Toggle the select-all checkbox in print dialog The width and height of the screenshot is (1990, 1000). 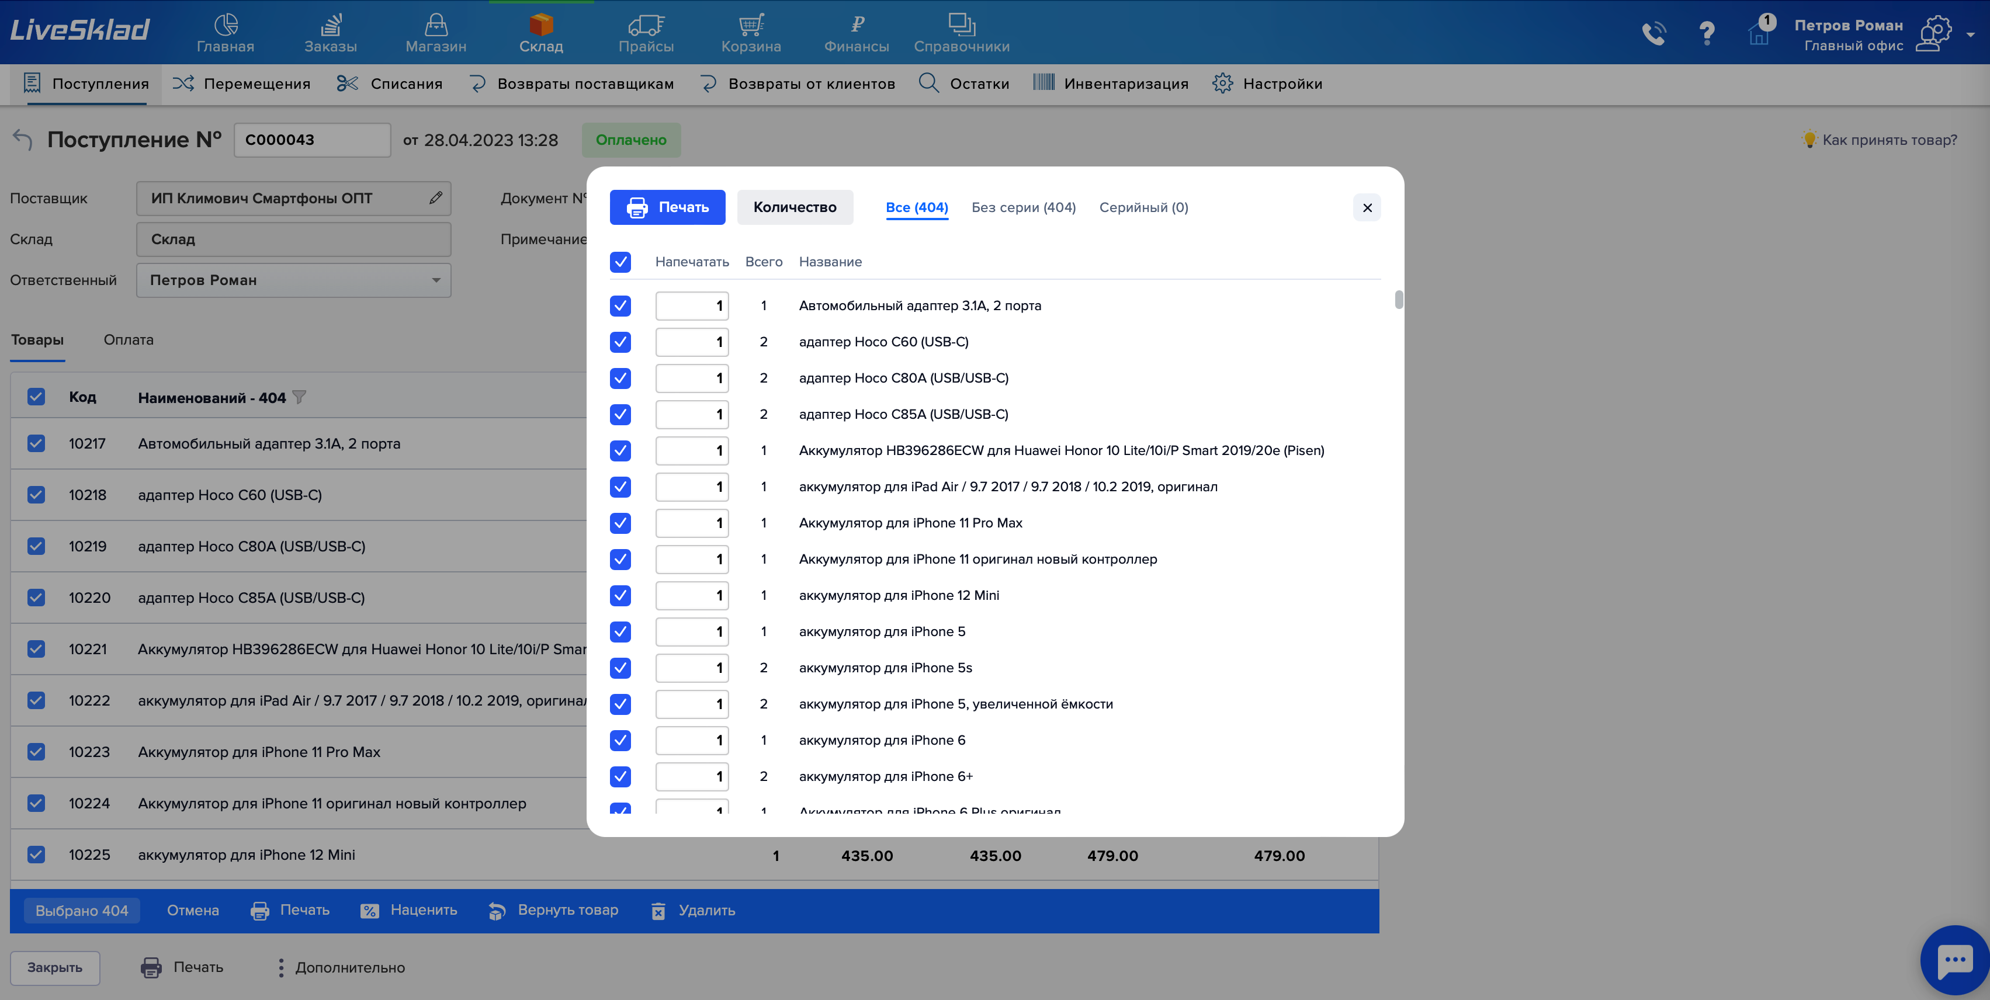(x=620, y=262)
